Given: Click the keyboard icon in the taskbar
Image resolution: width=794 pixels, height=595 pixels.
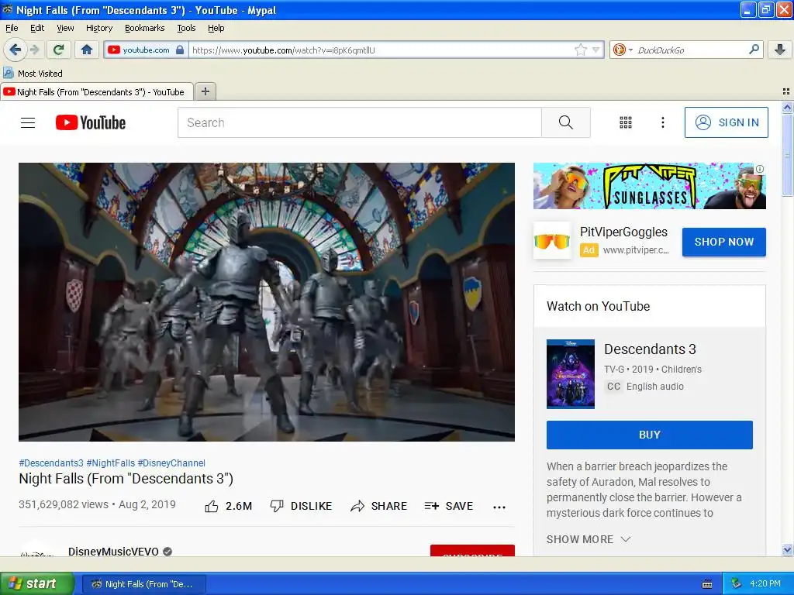Looking at the screenshot, I should 707,584.
